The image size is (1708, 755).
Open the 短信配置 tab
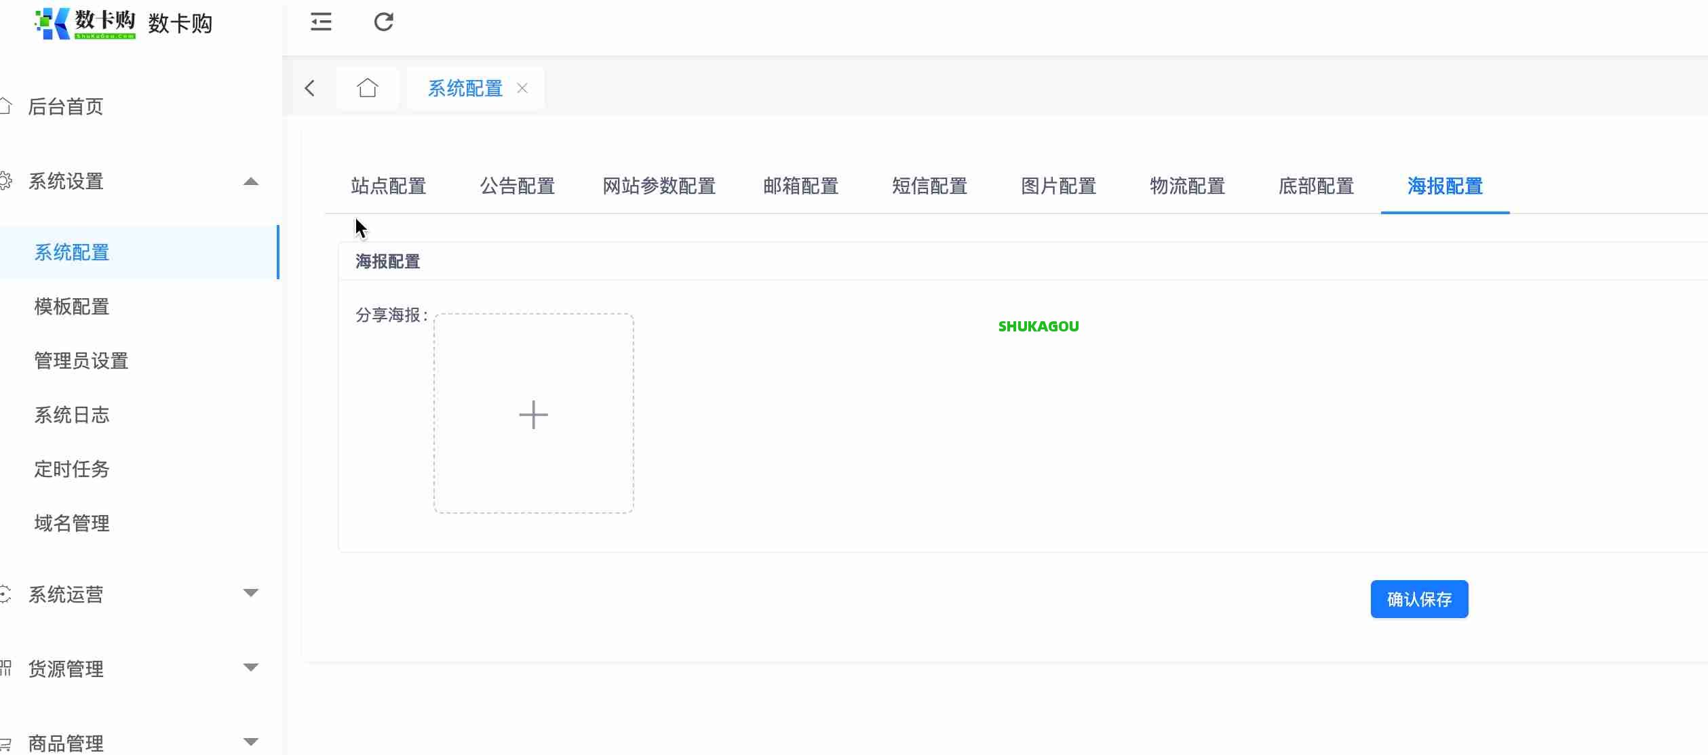pyautogui.click(x=930, y=186)
